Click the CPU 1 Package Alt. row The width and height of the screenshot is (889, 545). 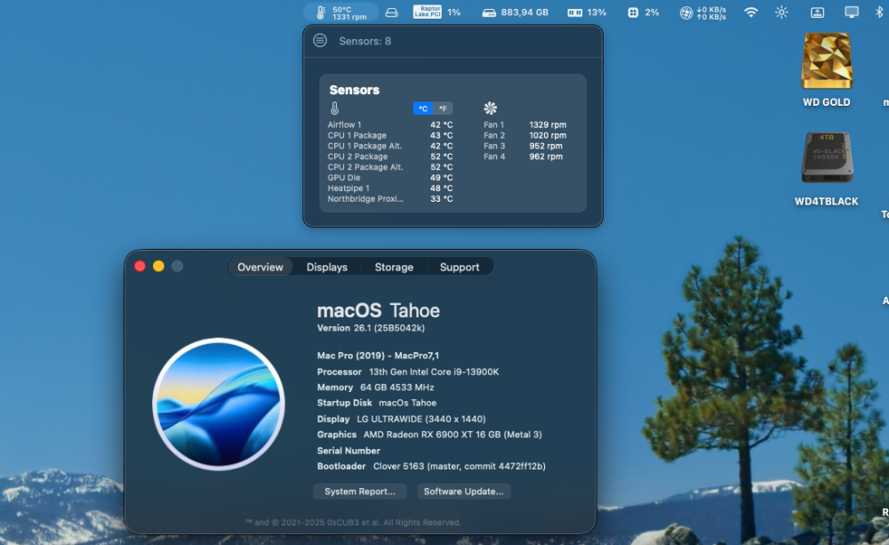click(390, 147)
